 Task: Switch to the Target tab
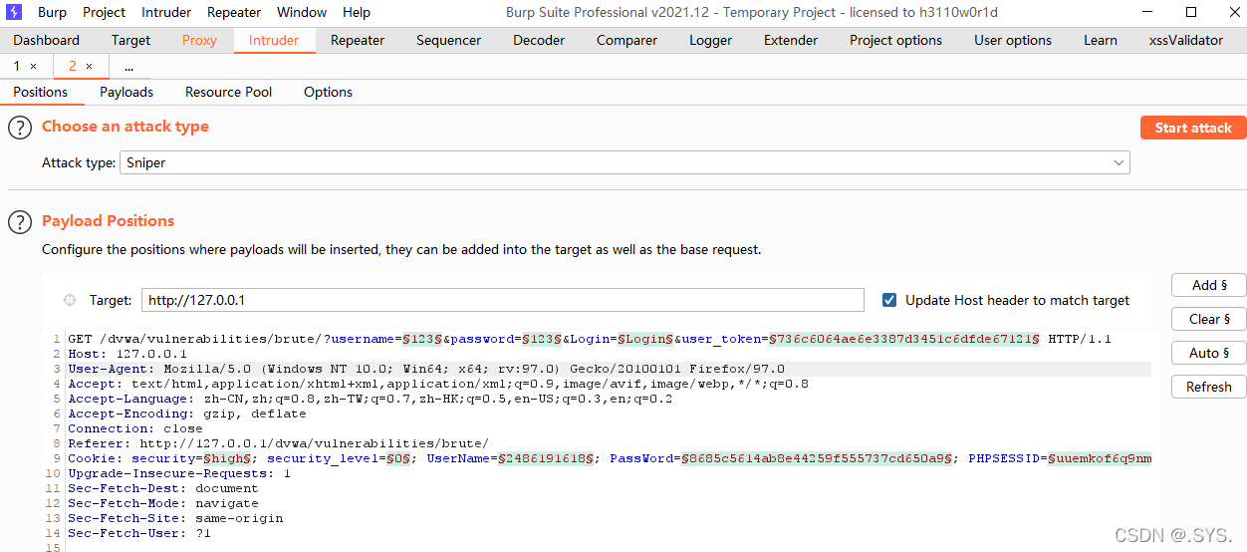coord(130,40)
